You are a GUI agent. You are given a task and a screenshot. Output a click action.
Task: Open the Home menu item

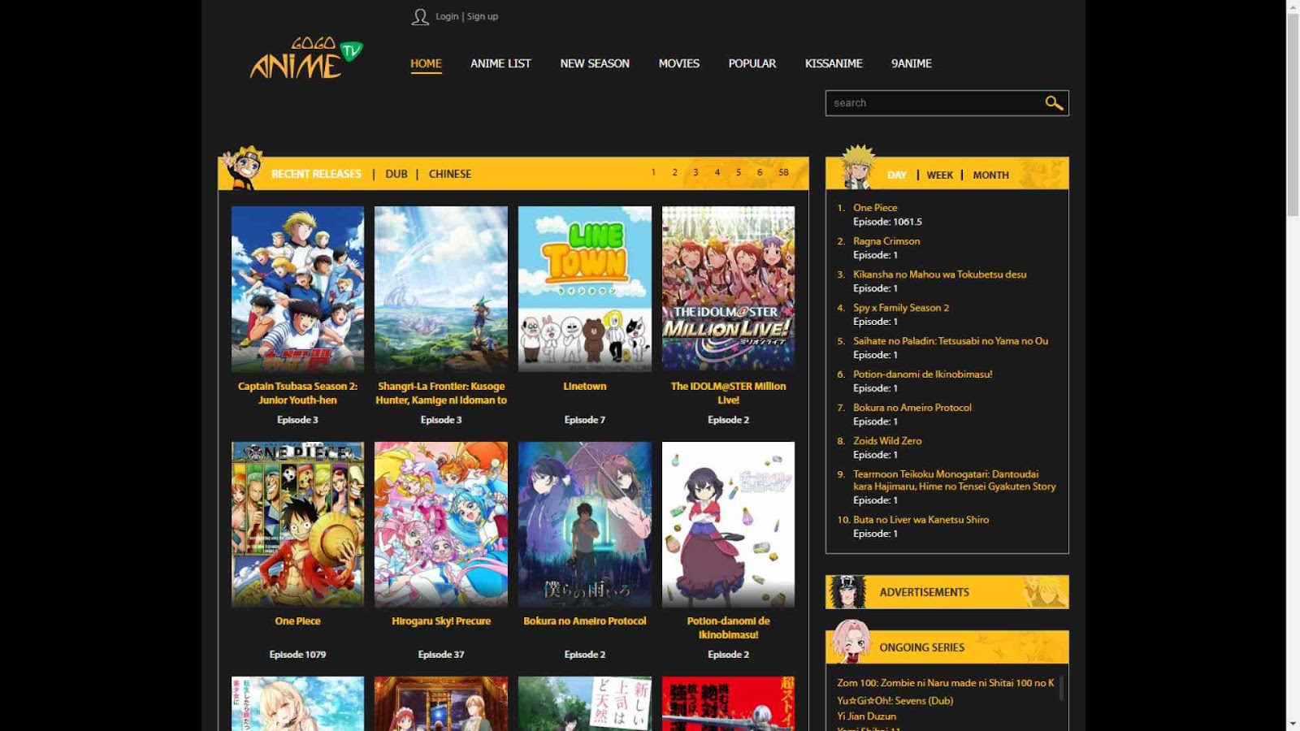pyautogui.click(x=426, y=63)
